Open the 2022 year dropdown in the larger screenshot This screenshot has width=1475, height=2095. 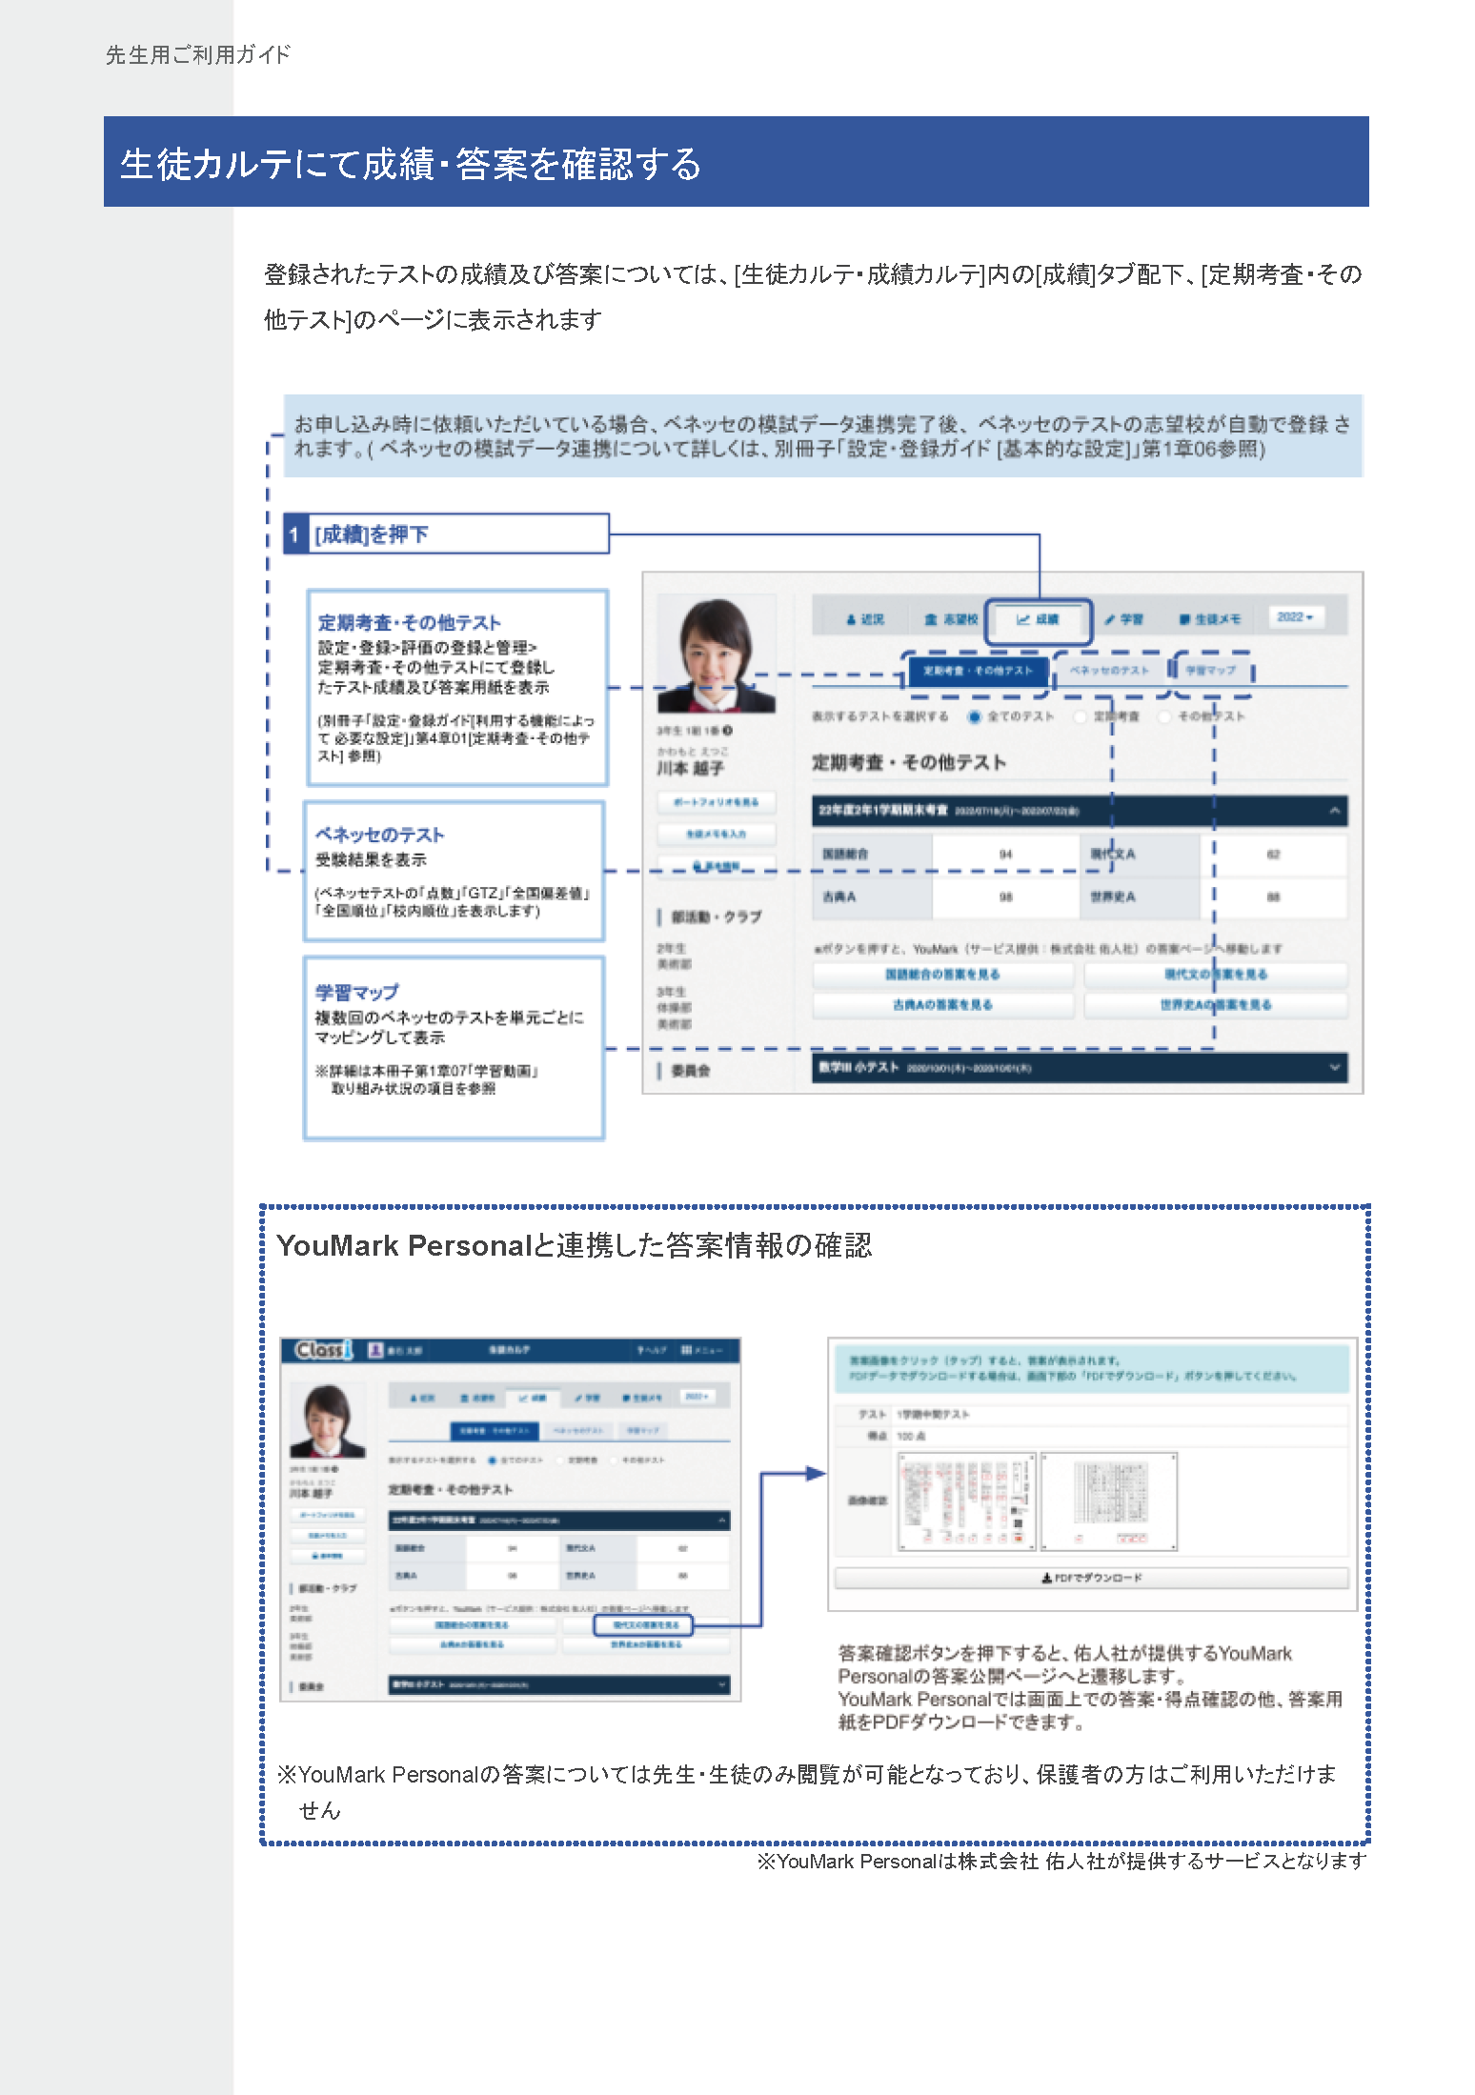pos(1295,617)
